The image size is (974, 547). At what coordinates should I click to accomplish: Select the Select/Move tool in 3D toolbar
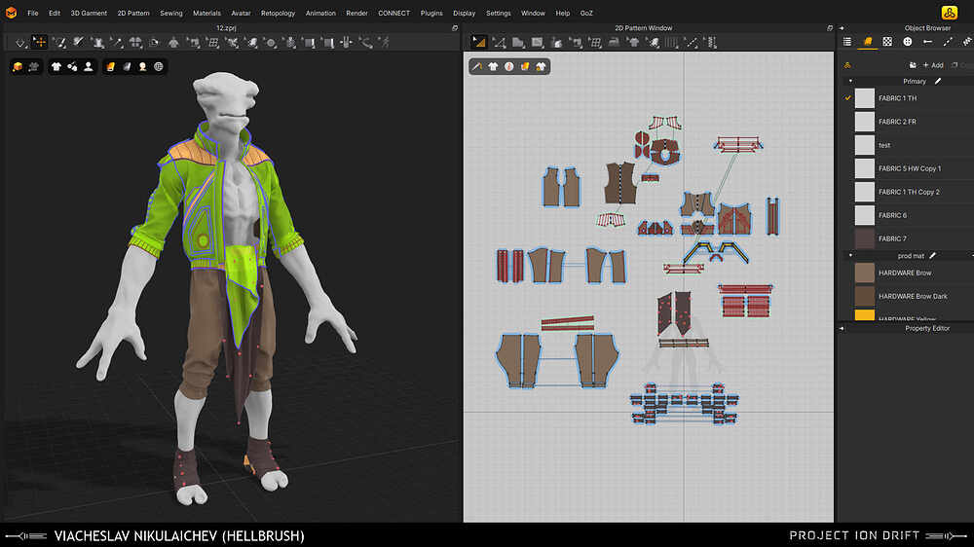pos(39,42)
